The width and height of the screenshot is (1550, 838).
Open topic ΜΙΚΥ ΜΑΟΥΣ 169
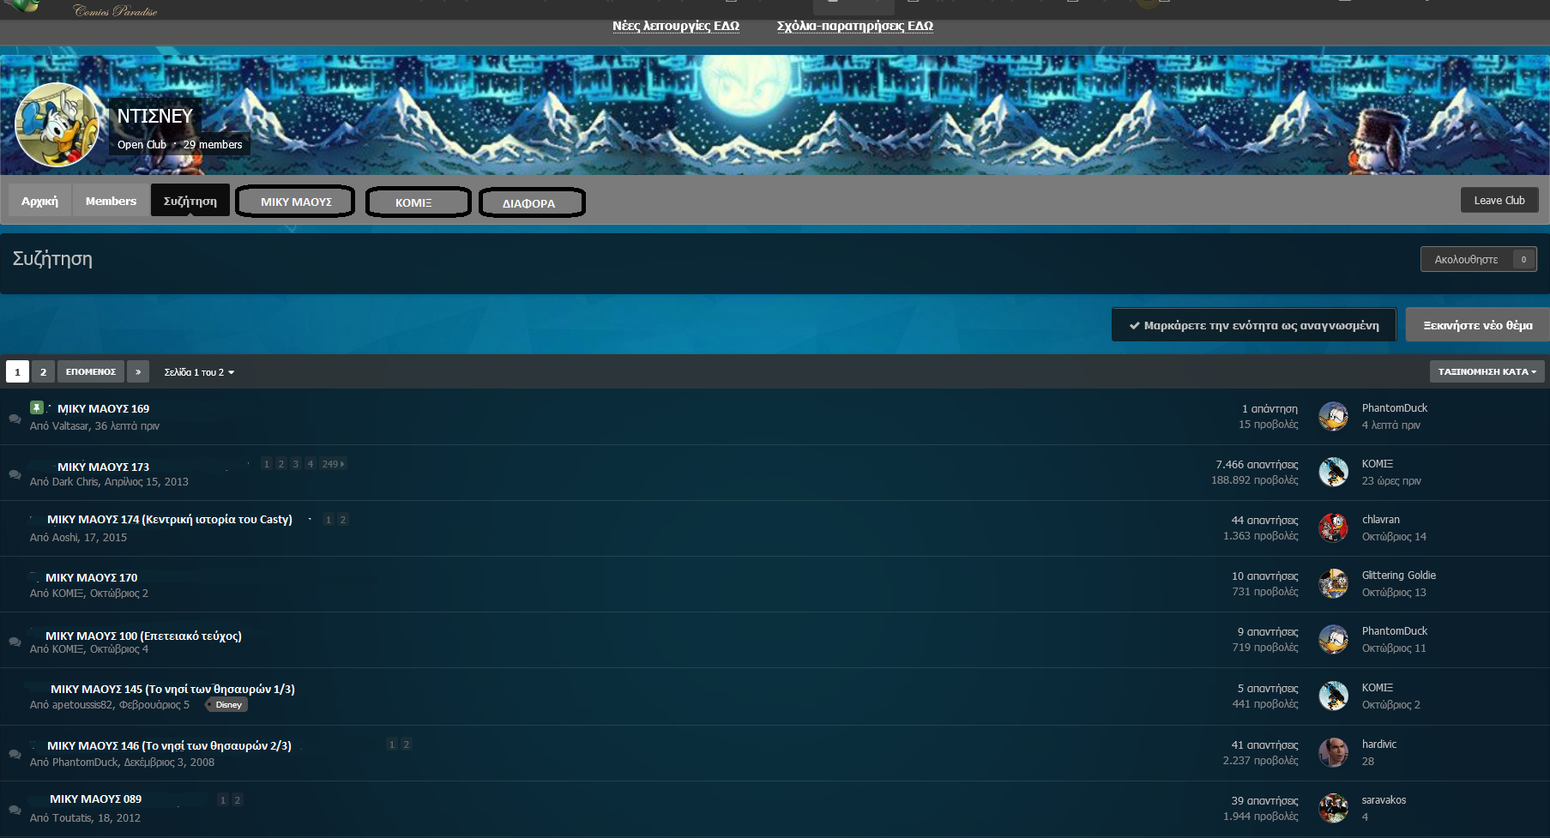pyautogui.click(x=103, y=408)
